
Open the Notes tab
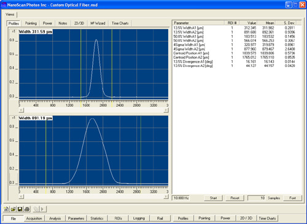[x=63, y=23]
